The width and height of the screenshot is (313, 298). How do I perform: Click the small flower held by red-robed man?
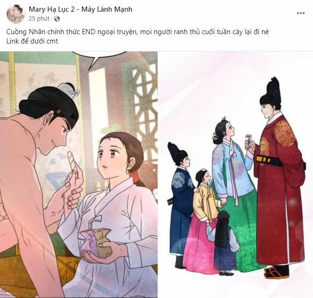pyautogui.click(x=249, y=137)
